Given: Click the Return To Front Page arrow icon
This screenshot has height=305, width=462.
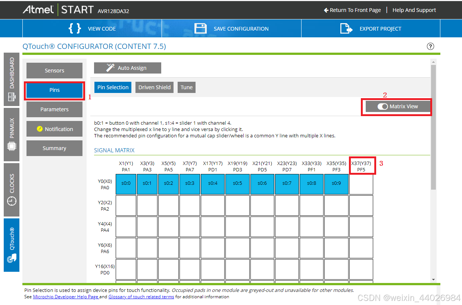Looking at the screenshot, I should point(326,10).
